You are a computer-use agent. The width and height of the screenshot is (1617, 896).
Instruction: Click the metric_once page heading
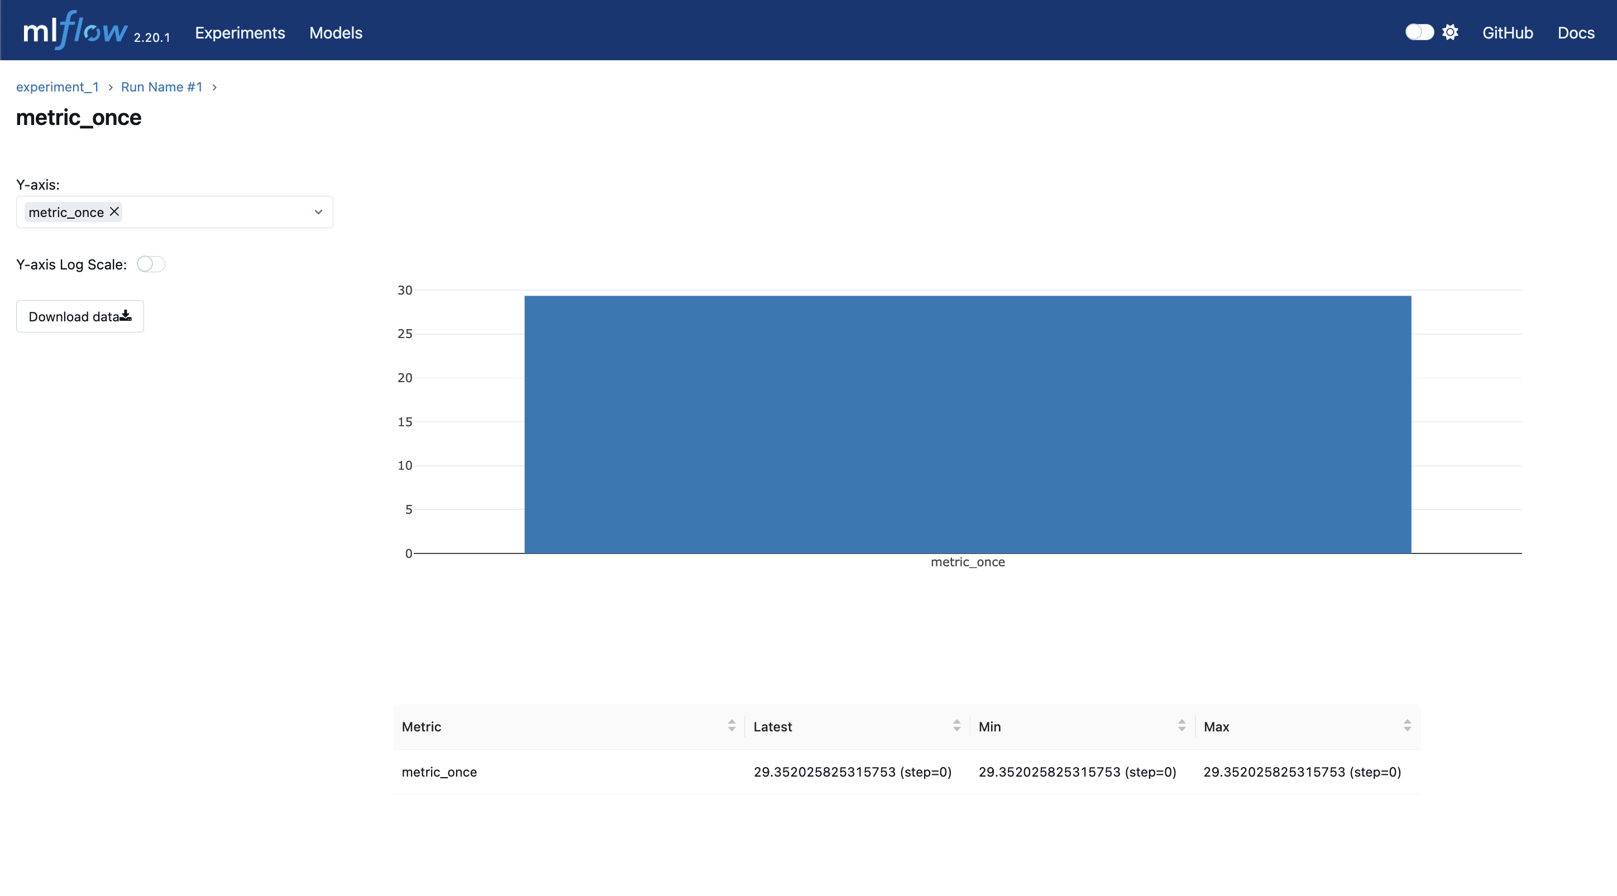tap(79, 118)
